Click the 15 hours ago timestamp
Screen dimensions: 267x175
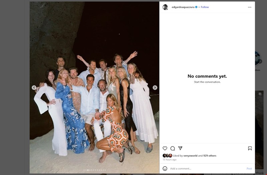170,160
